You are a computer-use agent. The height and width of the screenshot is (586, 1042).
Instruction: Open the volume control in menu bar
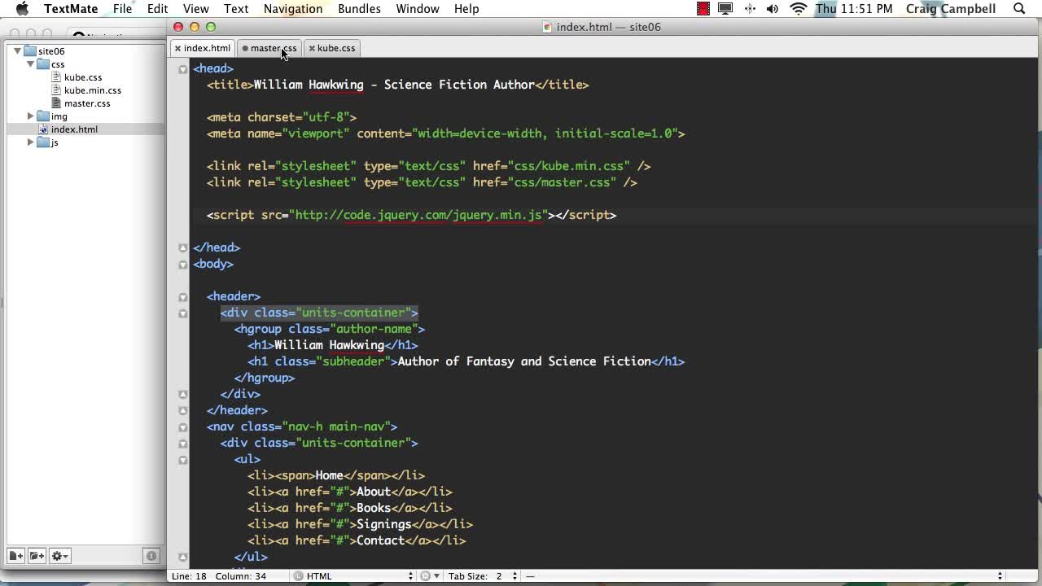tap(773, 9)
